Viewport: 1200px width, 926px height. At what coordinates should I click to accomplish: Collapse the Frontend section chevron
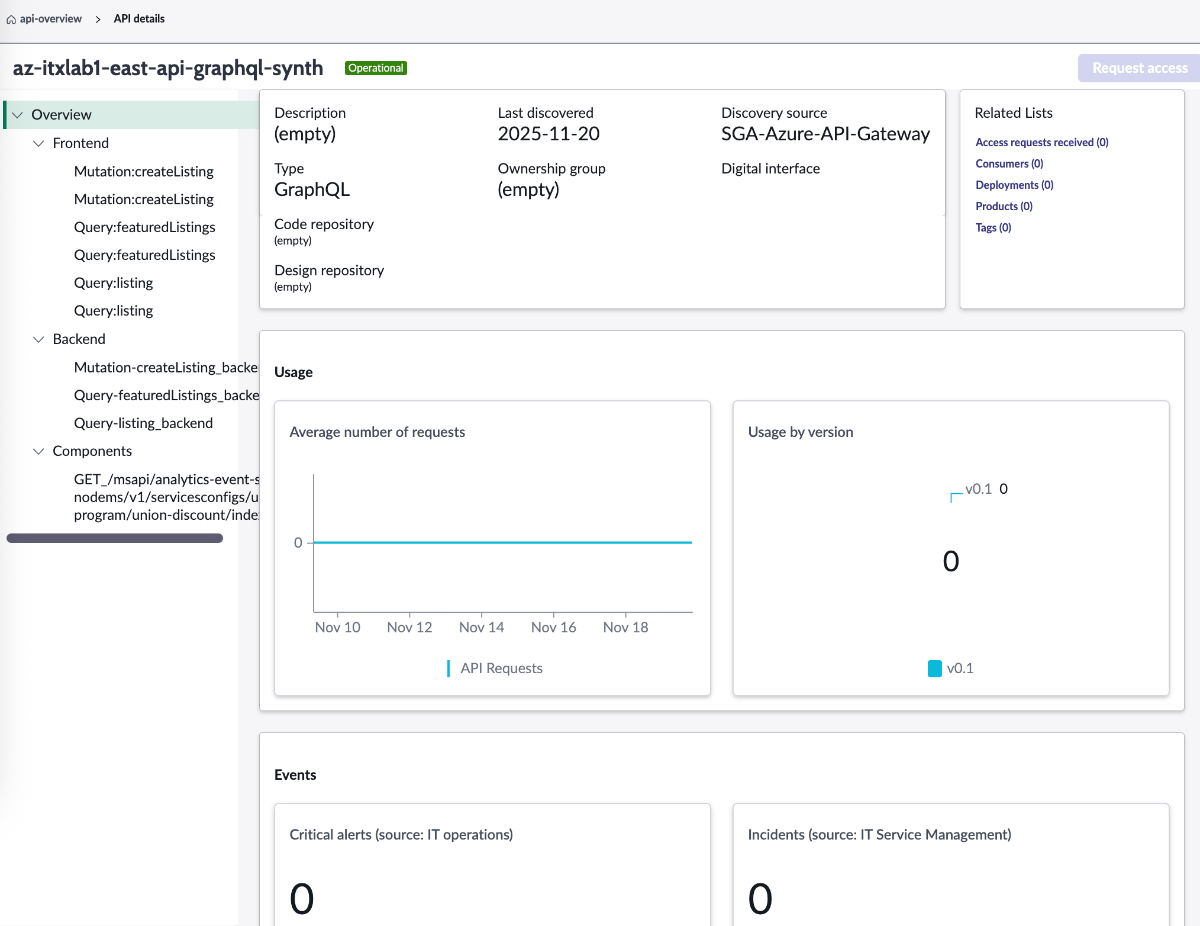pos(39,143)
